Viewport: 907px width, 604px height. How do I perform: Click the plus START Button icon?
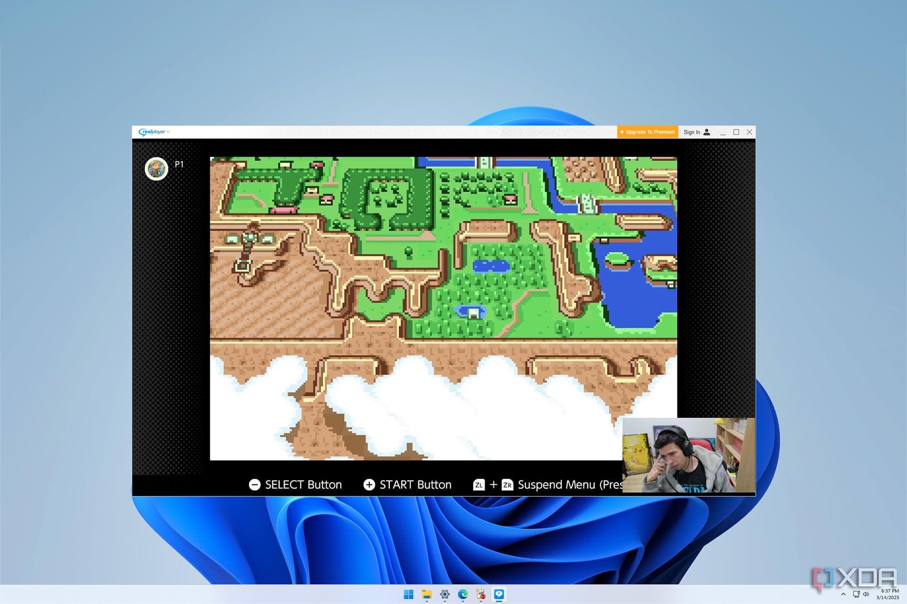369,485
